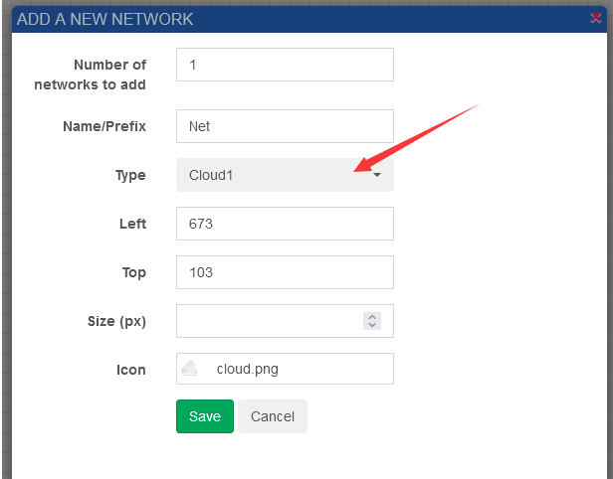Screen dimensions: 613x479
Task: Increase Size with the up arrow
Action: click(372, 316)
